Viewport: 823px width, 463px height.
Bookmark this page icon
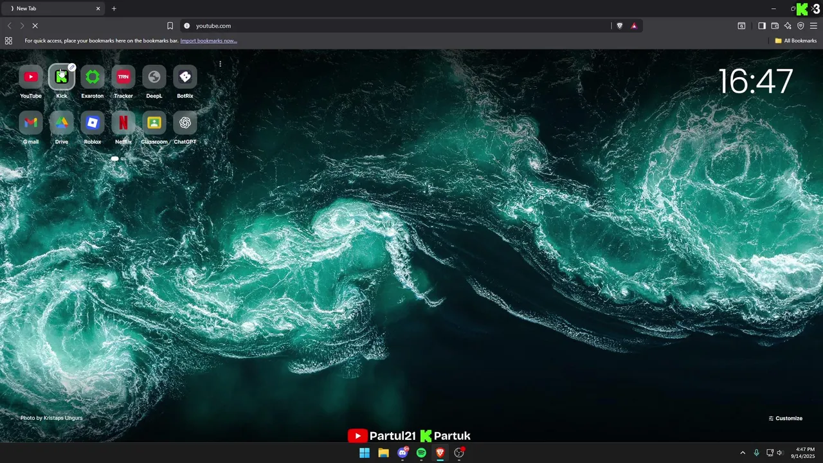click(x=170, y=26)
